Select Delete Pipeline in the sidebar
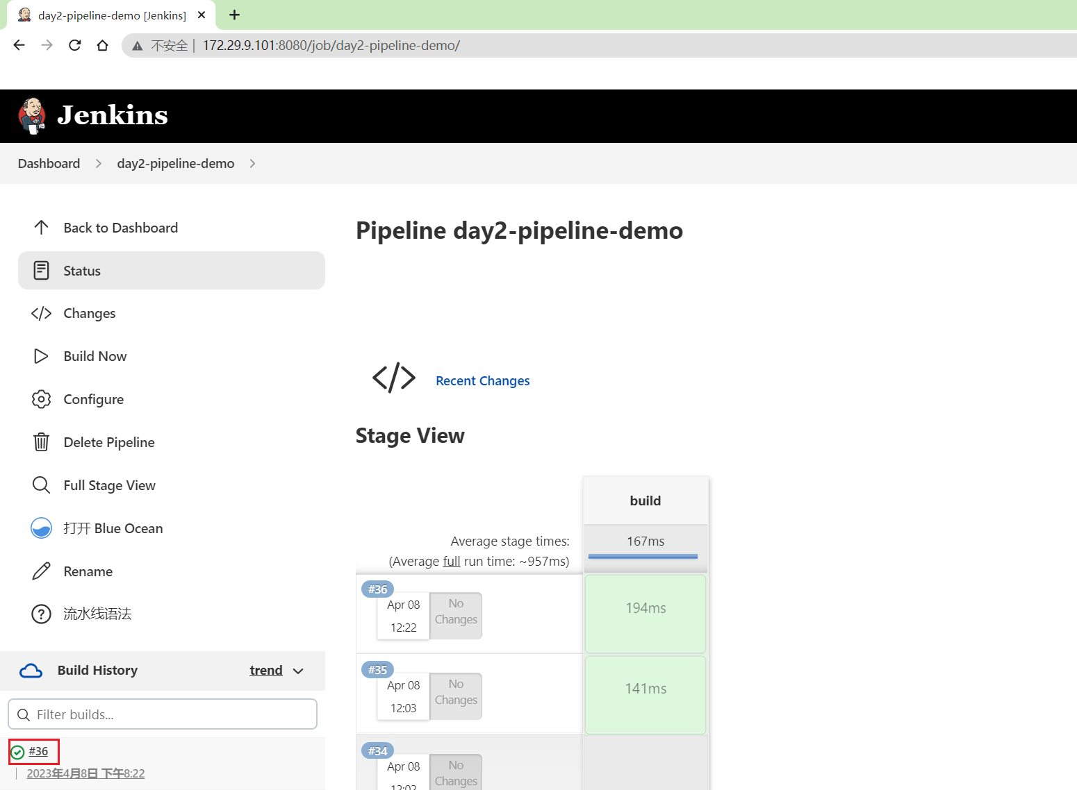Screen dimensions: 1077x790 (x=172, y=442)
